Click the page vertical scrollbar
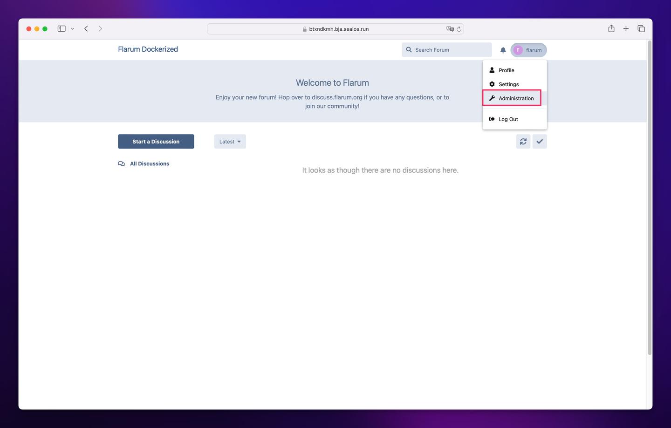The image size is (671, 428). coord(650,198)
